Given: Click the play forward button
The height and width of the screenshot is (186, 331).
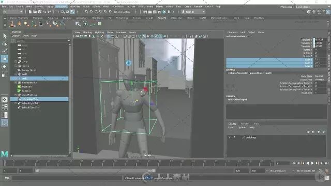Looking at the screenshot, I should 312,163.
